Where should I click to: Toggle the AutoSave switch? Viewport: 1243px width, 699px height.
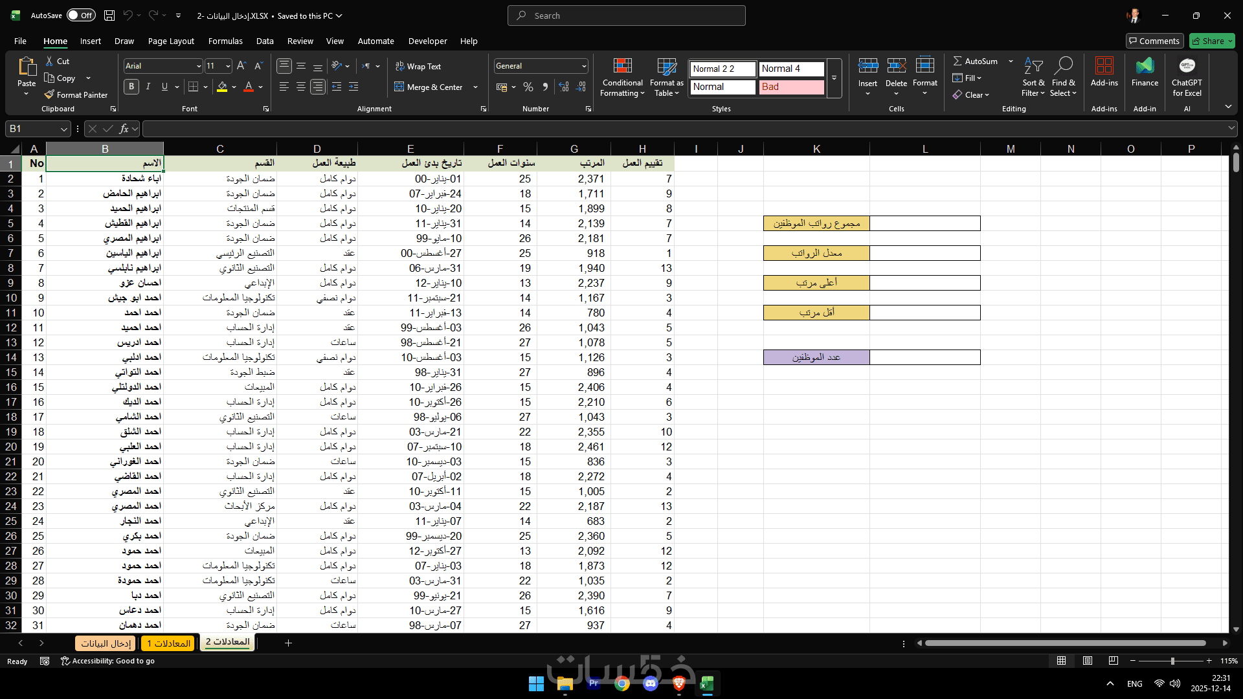(81, 16)
